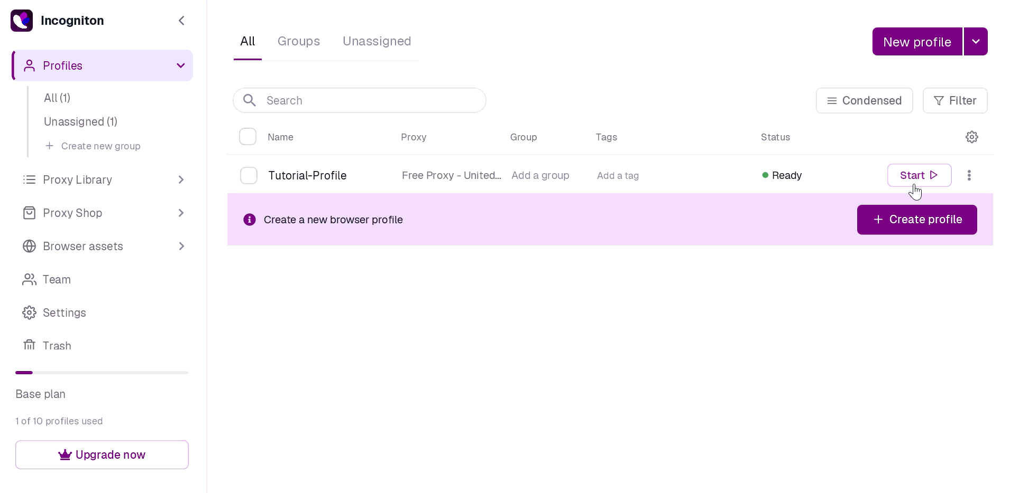
Task: Click Add a tag for Tutorial-Profile
Action: pos(618,176)
